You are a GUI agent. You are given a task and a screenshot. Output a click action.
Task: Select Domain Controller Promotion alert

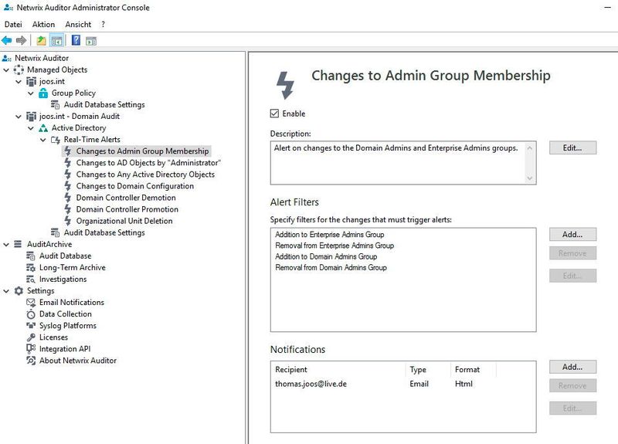pyautogui.click(x=127, y=209)
